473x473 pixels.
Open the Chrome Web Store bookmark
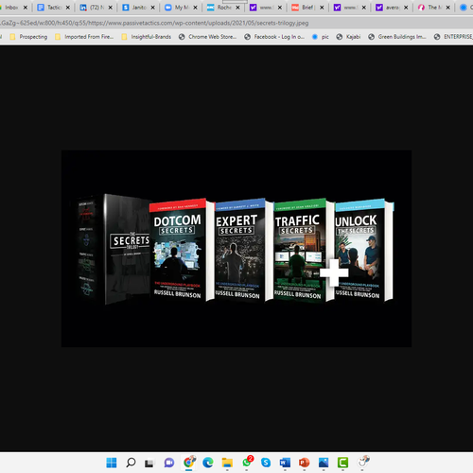207,37
